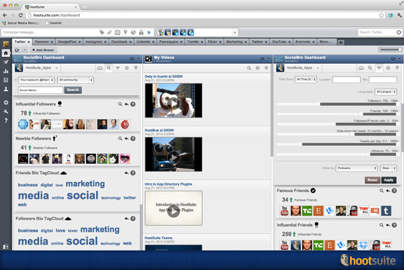
Task: Click search magnifier in left SocialBro toolbar
Action: 108,68
